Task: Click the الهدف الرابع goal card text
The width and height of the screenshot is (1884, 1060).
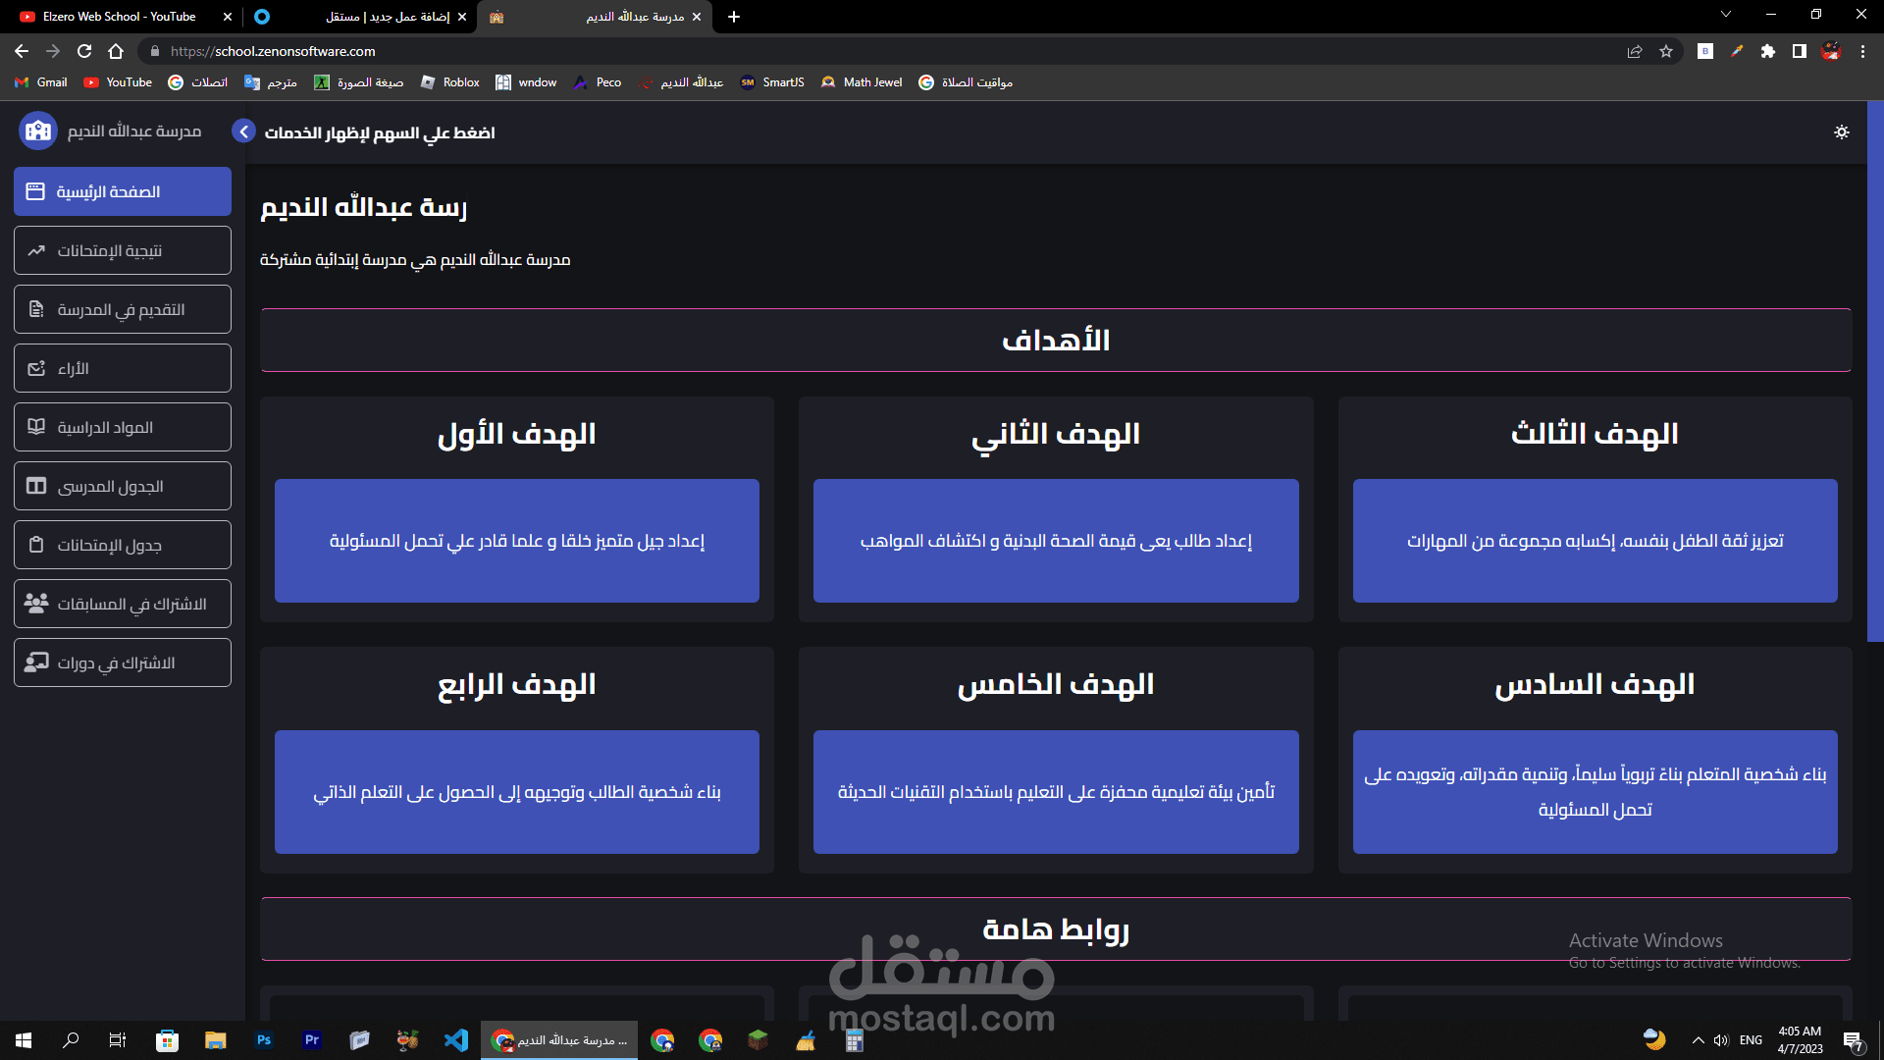Action: click(x=517, y=792)
